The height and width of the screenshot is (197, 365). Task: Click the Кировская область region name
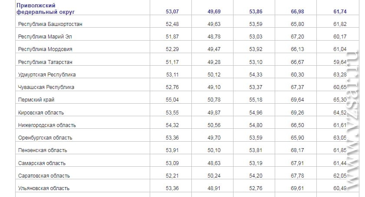41,113
